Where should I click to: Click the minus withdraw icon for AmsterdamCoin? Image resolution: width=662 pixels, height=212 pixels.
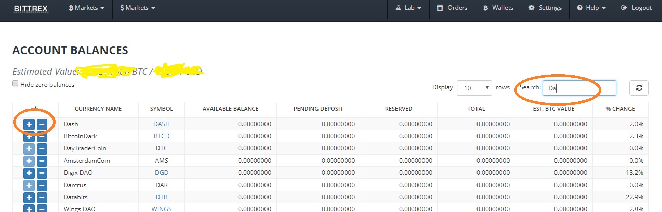tap(42, 160)
